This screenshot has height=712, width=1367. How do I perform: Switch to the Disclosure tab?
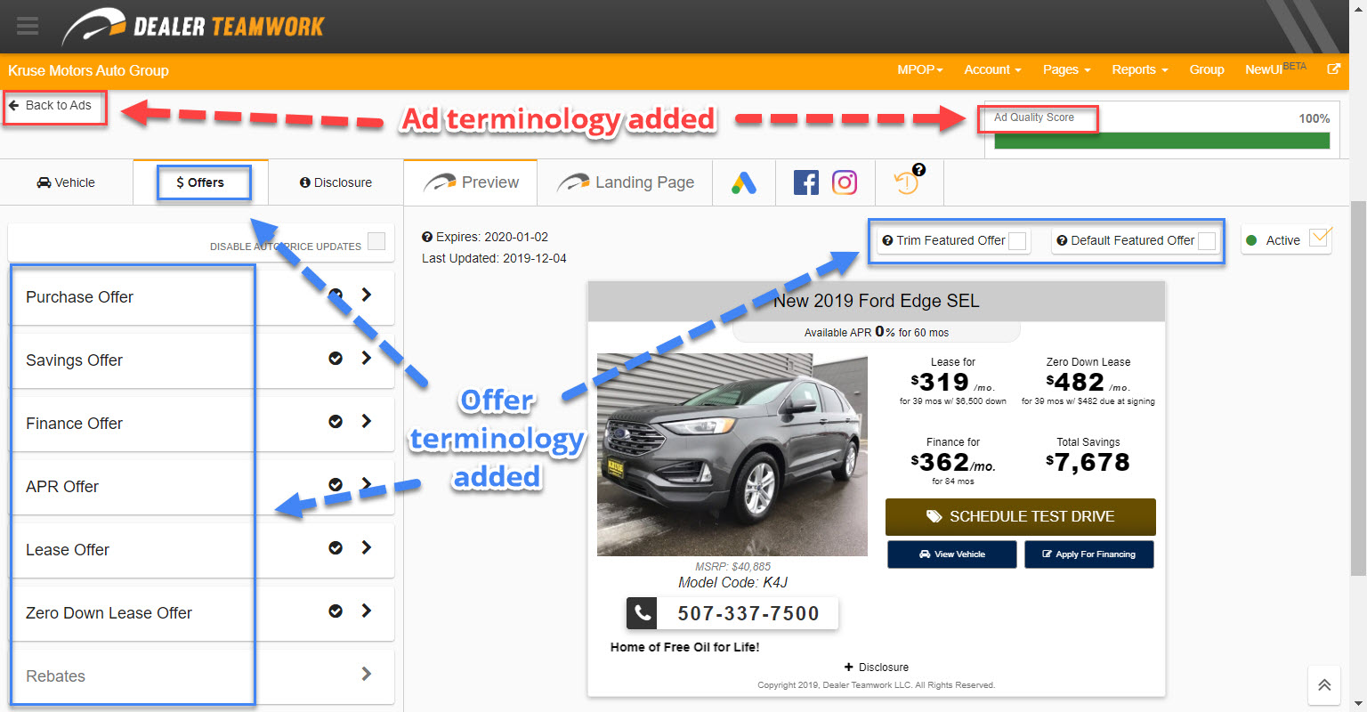[x=336, y=182]
